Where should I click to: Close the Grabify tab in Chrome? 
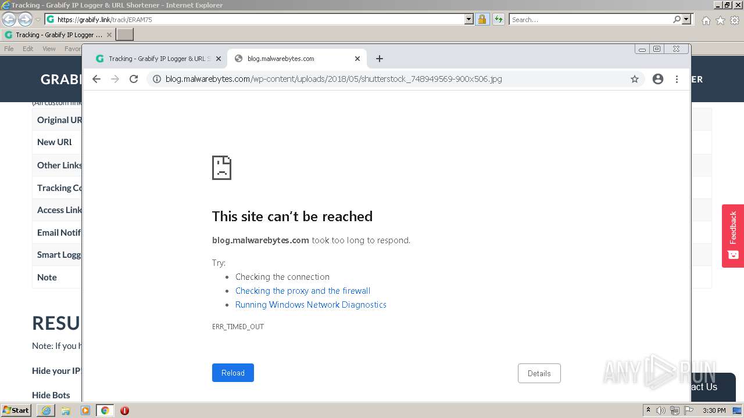(219, 59)
